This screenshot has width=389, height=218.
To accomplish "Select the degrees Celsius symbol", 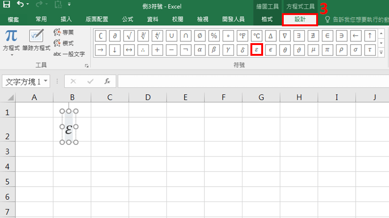I will coord(256,36).
